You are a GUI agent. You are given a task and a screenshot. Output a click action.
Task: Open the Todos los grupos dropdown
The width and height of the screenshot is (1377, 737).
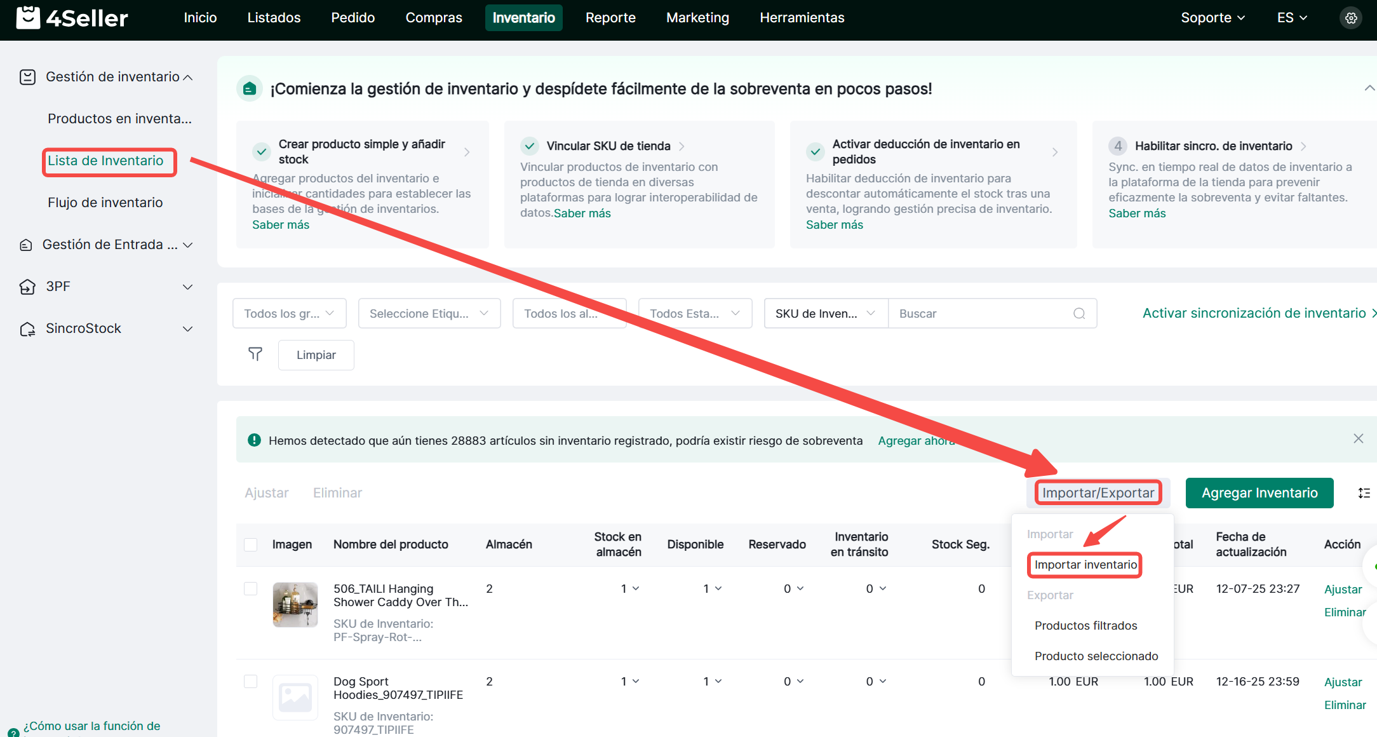(x=289, y=313)
